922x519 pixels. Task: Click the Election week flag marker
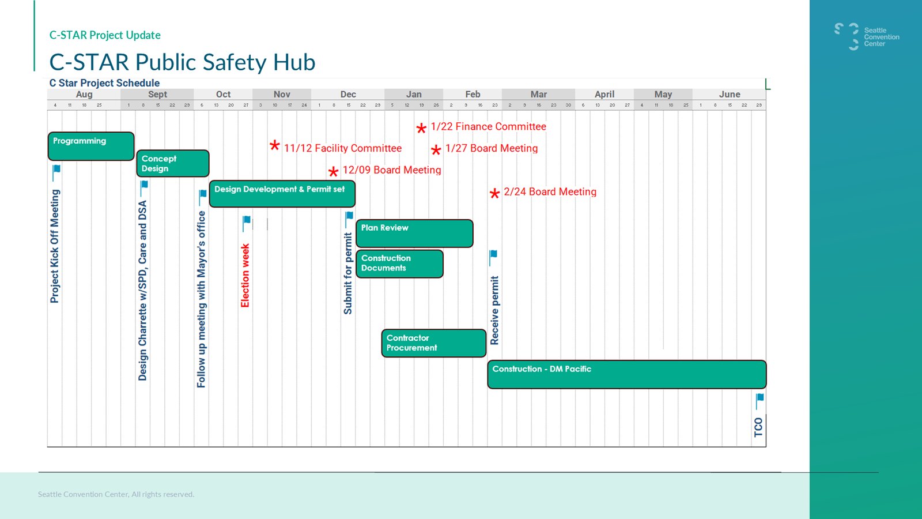(246, 223)
